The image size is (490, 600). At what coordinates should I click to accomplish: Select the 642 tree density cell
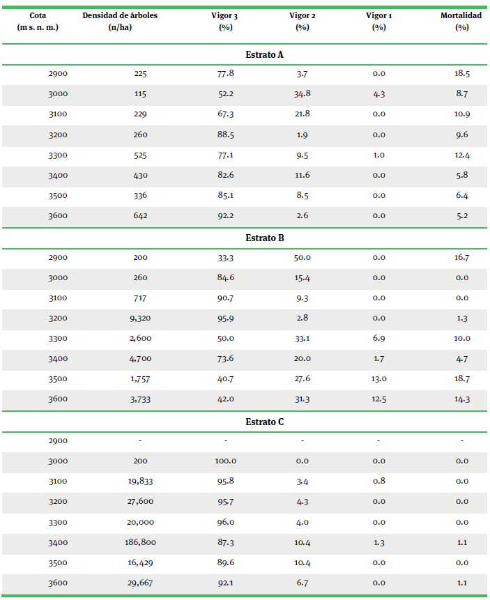tap(140, 216)
